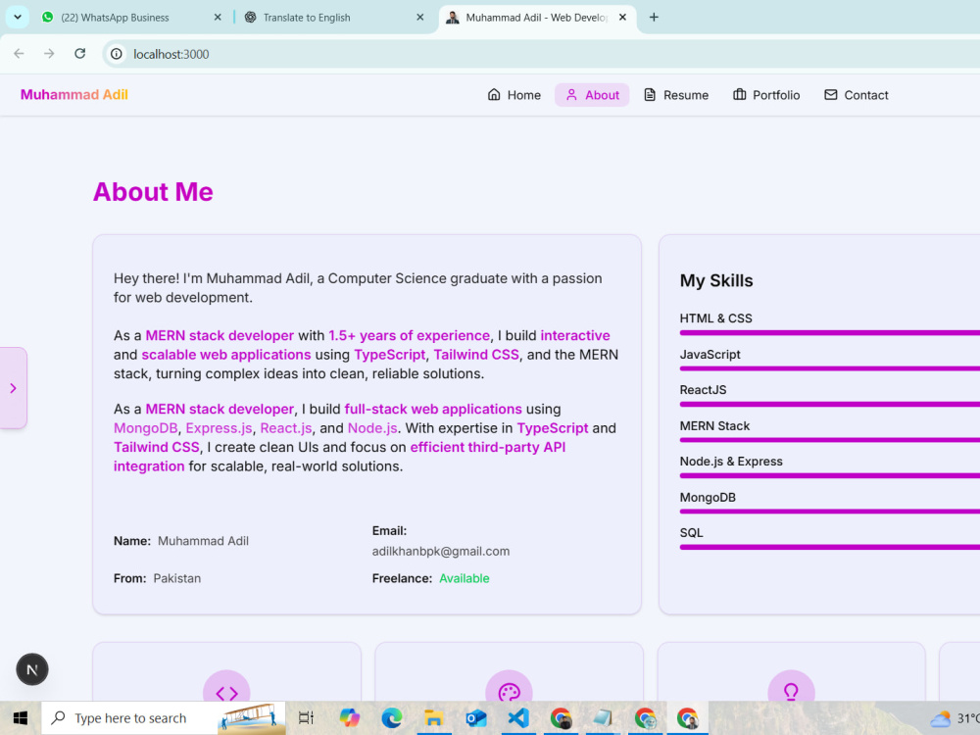
Task: Click the SQL skill label
Action: click(691, 532)
